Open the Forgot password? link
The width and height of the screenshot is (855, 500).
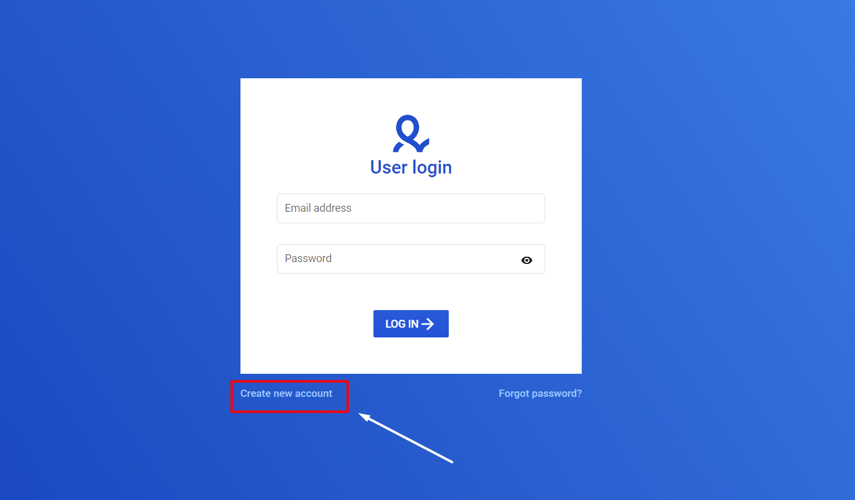point(540,393)
